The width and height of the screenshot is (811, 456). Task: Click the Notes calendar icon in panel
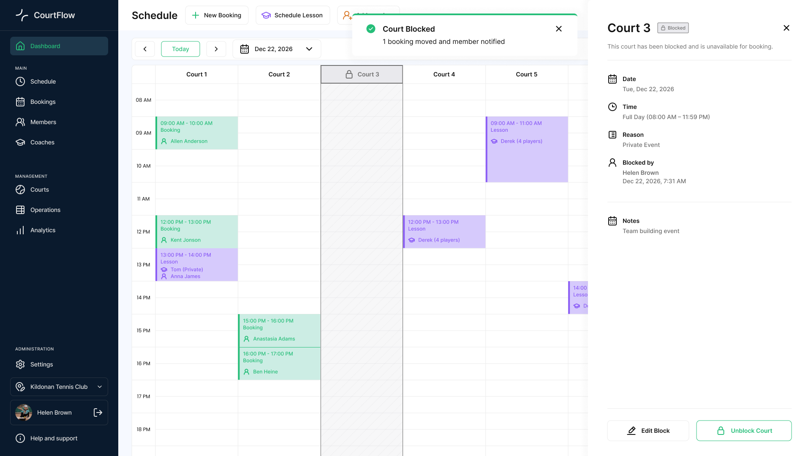point(612,221)
